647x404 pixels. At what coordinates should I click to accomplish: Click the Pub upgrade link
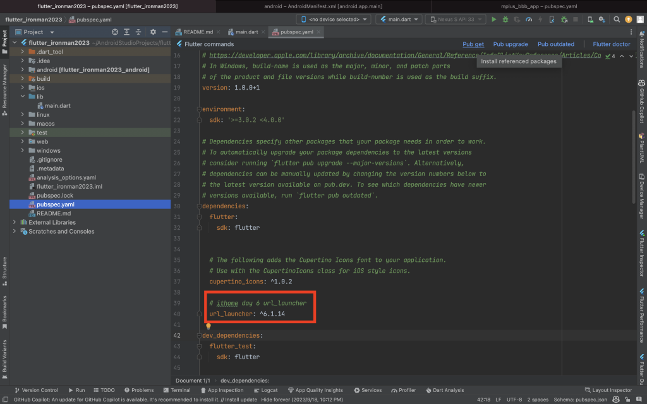(511, 44)
